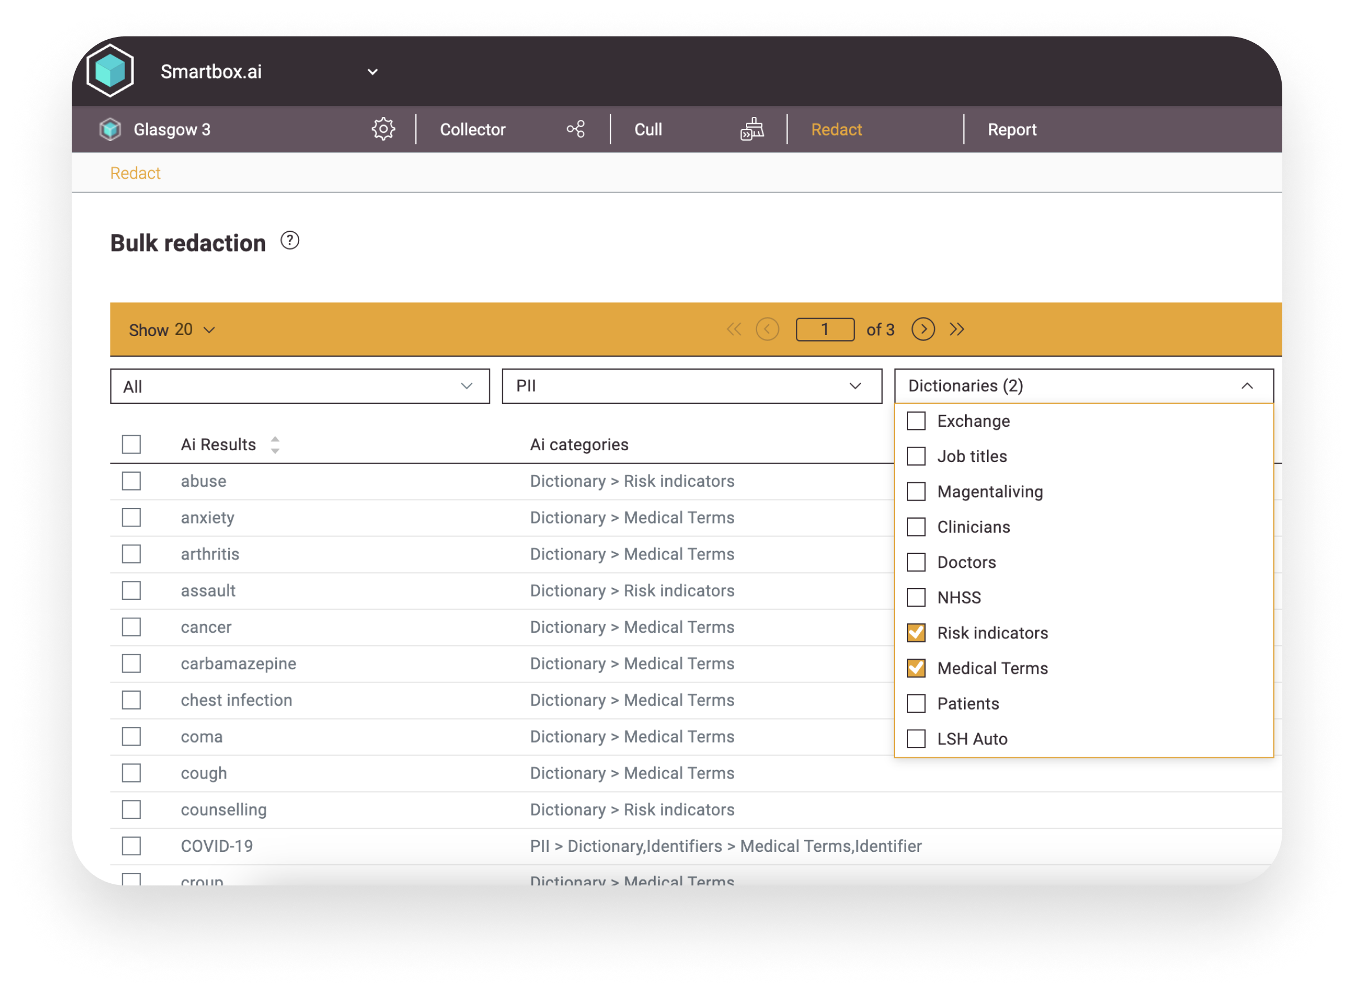Click the Cull broom icon
The image size is (1354, 993).
coord(752,129)
